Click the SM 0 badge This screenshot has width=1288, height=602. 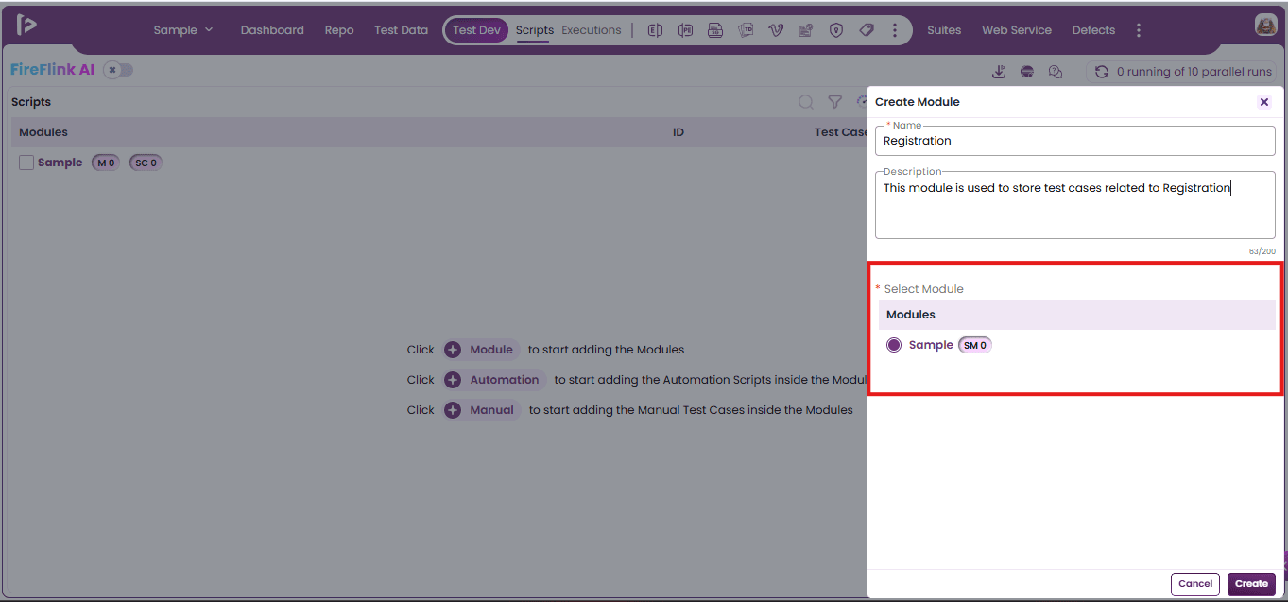(975, 345)
